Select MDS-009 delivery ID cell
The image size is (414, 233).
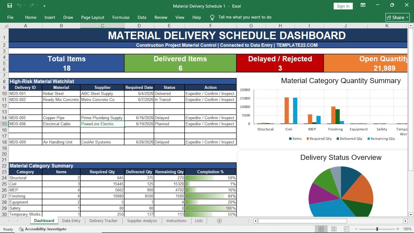point(25,142)
